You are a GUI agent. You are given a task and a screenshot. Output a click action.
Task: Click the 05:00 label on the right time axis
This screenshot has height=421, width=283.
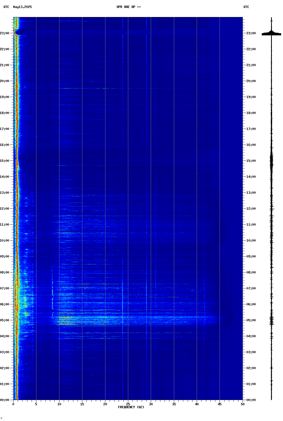(x=251, y=320)
